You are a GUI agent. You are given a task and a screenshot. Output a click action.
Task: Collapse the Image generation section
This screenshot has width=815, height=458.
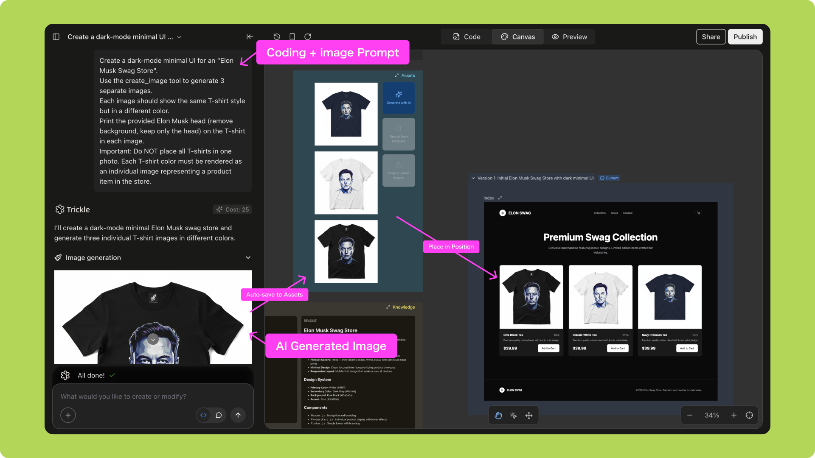248,257
